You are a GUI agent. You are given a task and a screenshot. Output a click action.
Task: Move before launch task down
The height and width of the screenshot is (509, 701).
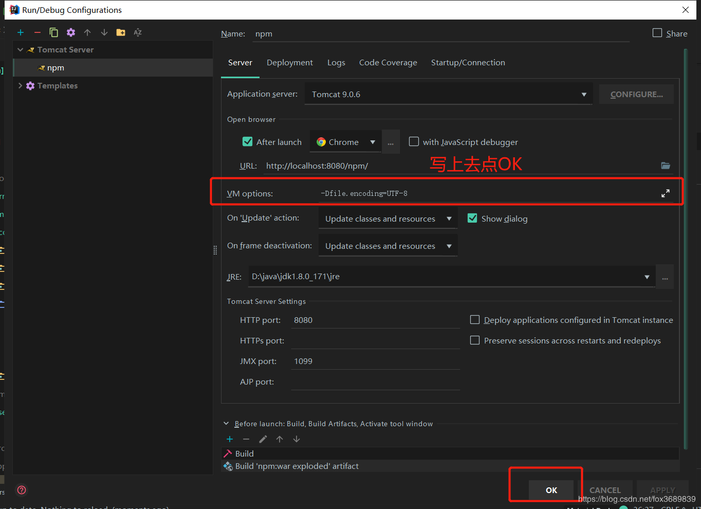(297, 439)
